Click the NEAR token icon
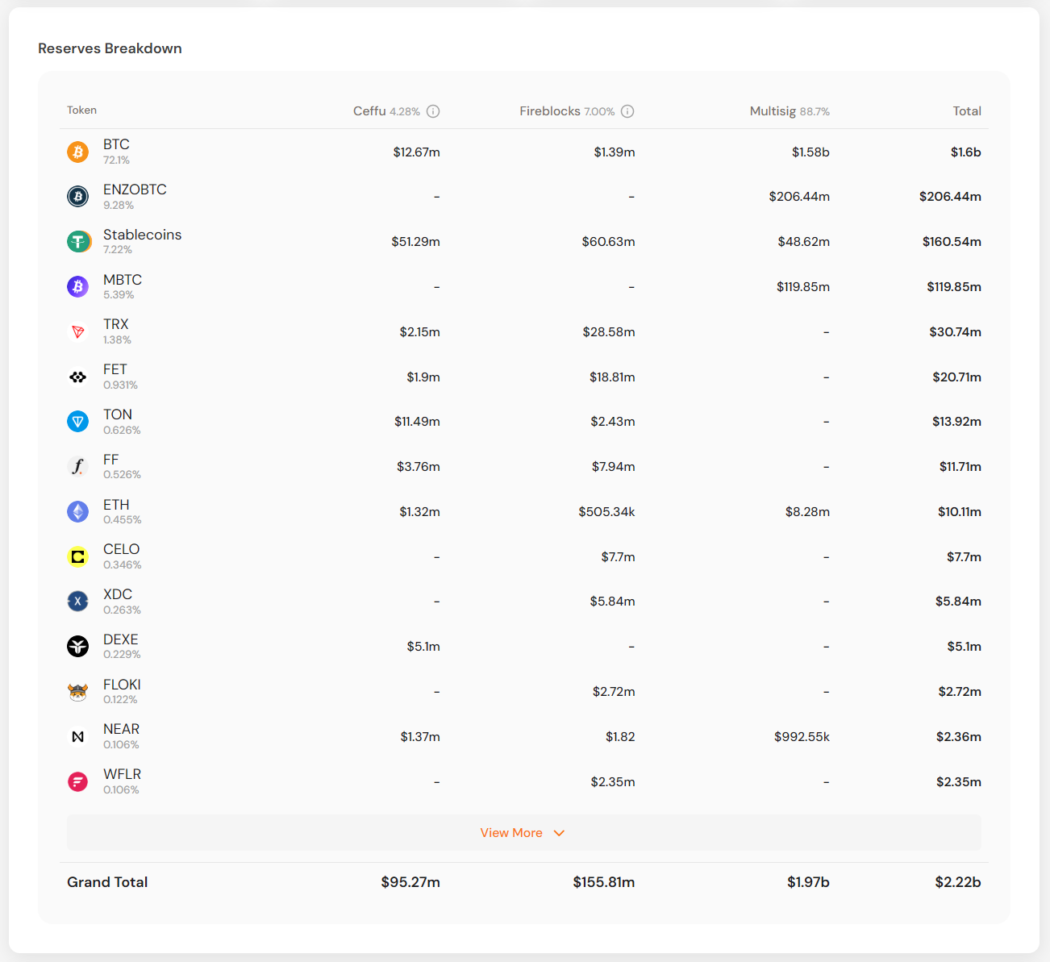This screenshot has height=962, width=1050. click(x=77, y=736)
